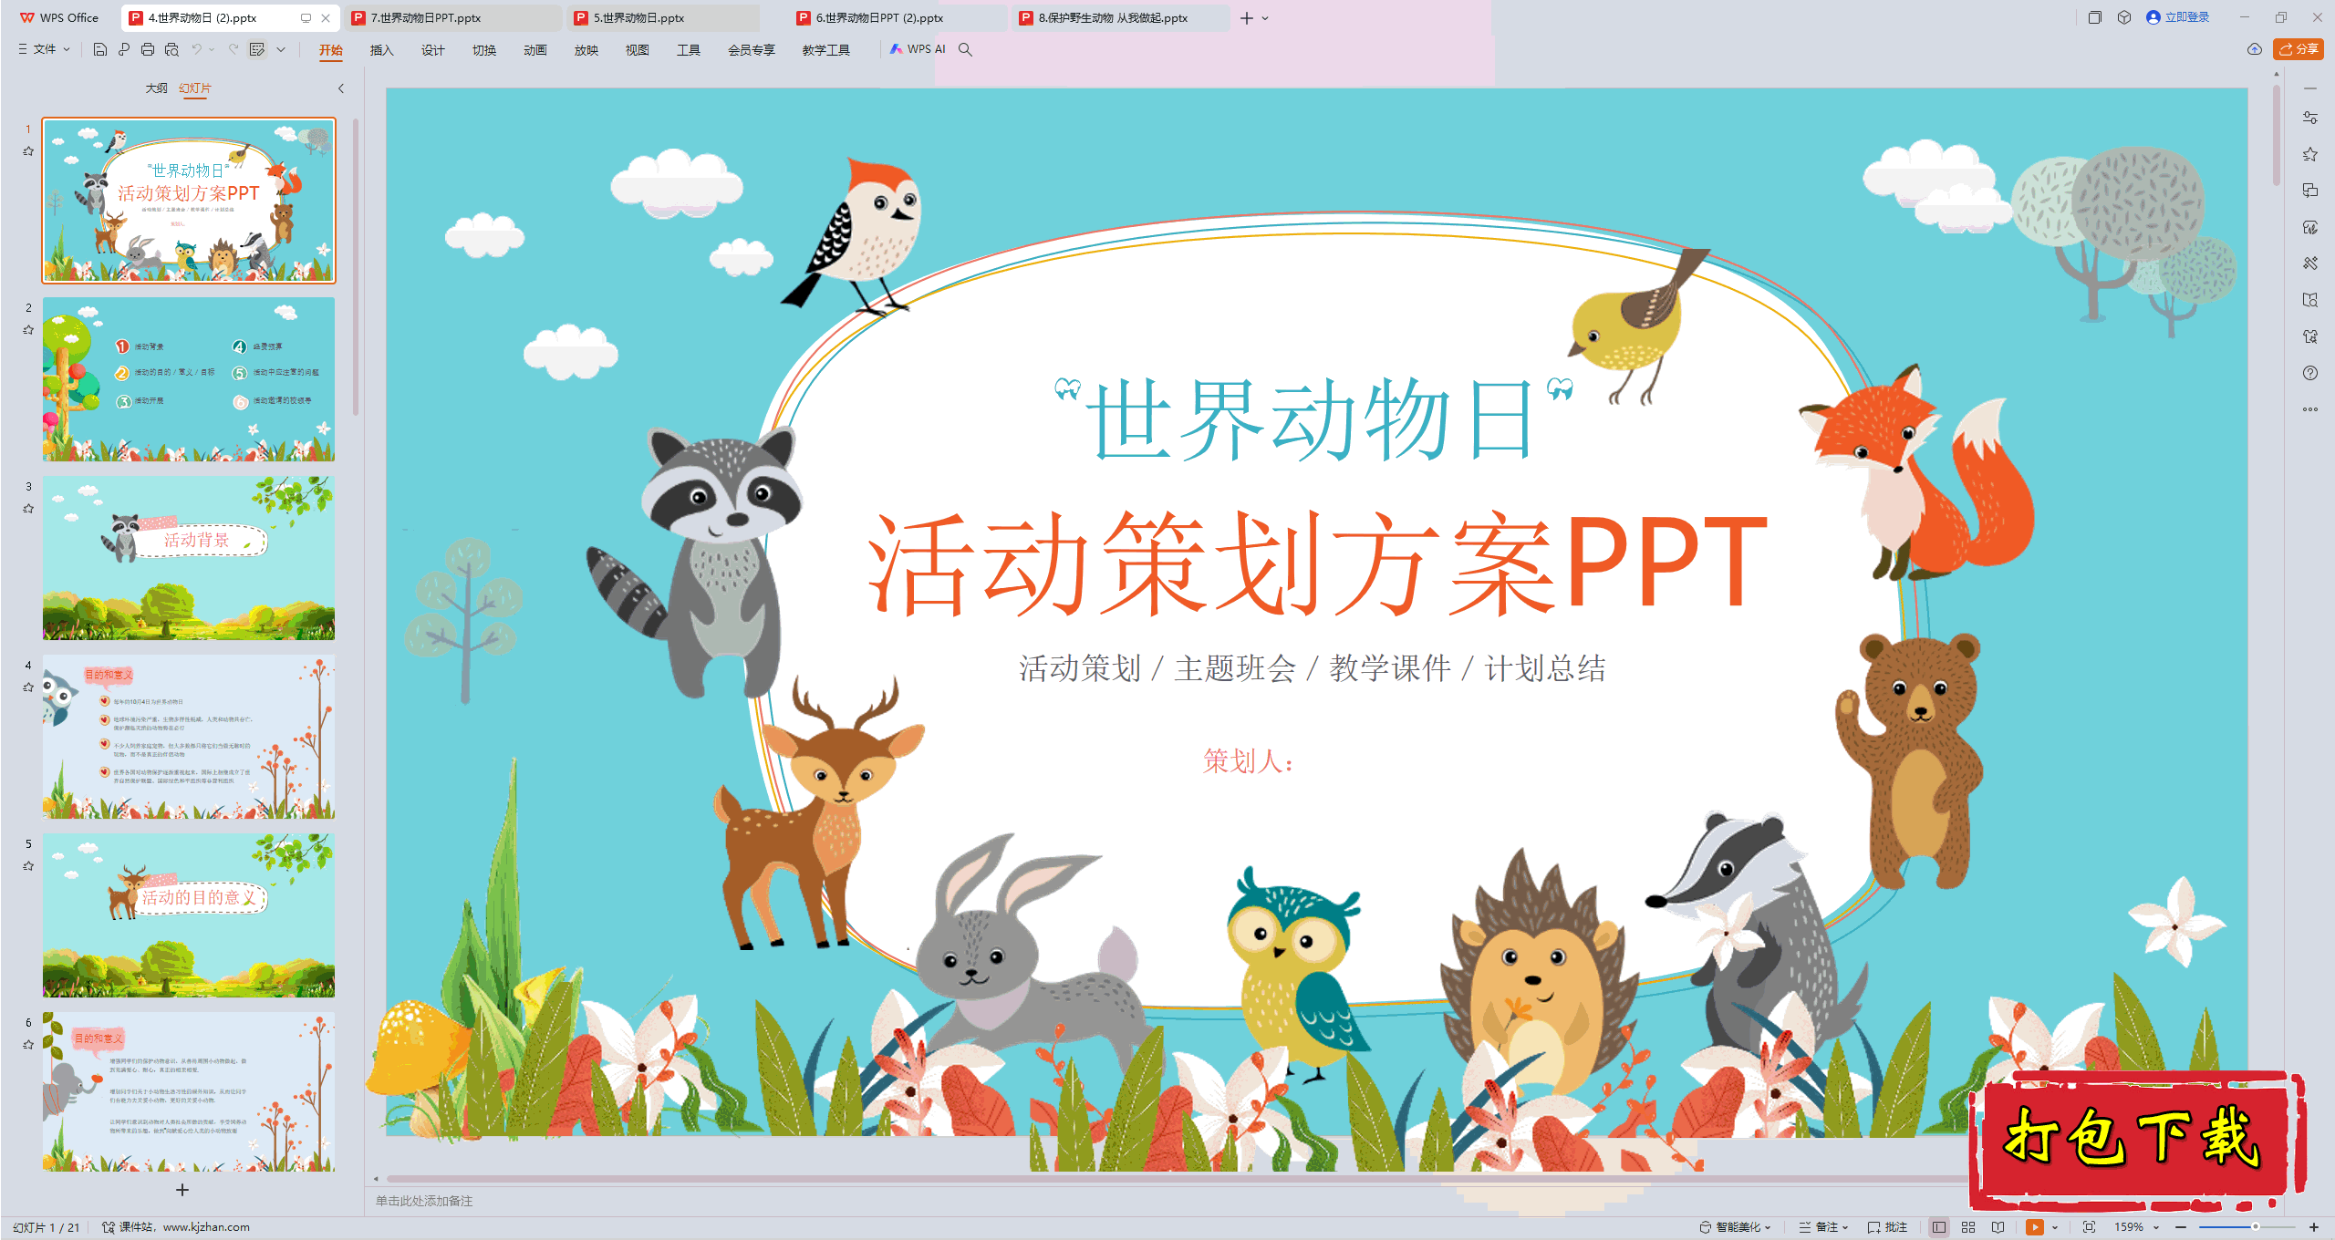This screenshot has height=1240, width=2335.
Task: Click slide title 活动策划方案PPT text
Action: coord(1318,563)
